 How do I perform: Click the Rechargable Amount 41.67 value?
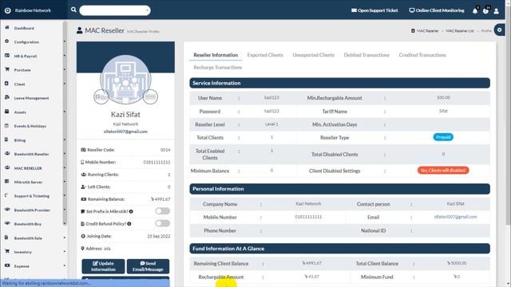coord(312,277)
